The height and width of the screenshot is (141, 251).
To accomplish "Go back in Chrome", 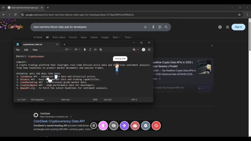I will [x=3, y=15].
